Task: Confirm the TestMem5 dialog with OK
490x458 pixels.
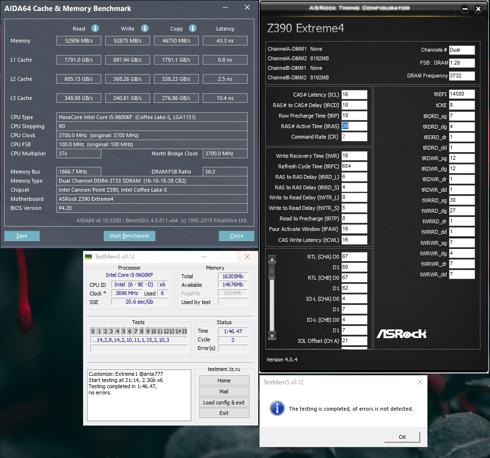Action: coord(402,437)
